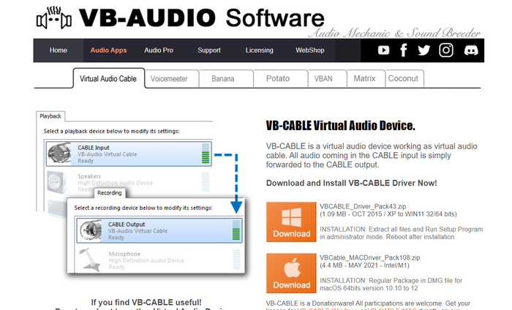The image size is (512, 310).
Task: Open the VB-Audio Instagram icon
Action: pos(446,50)
